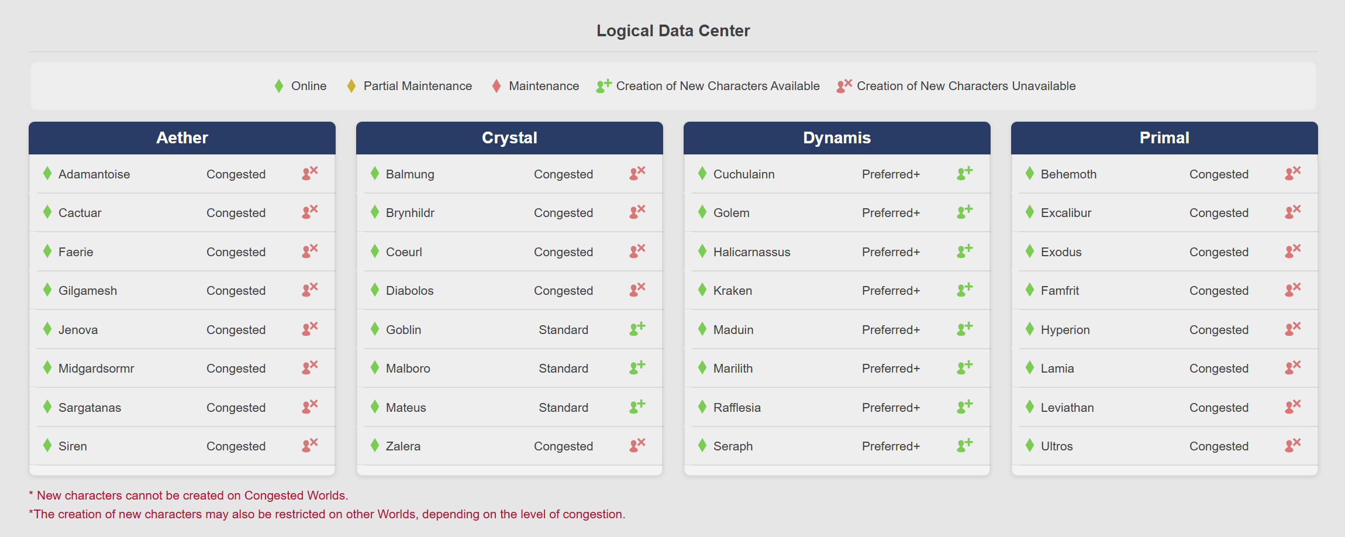Click the online diamond beside Zalera

[375, 445]
